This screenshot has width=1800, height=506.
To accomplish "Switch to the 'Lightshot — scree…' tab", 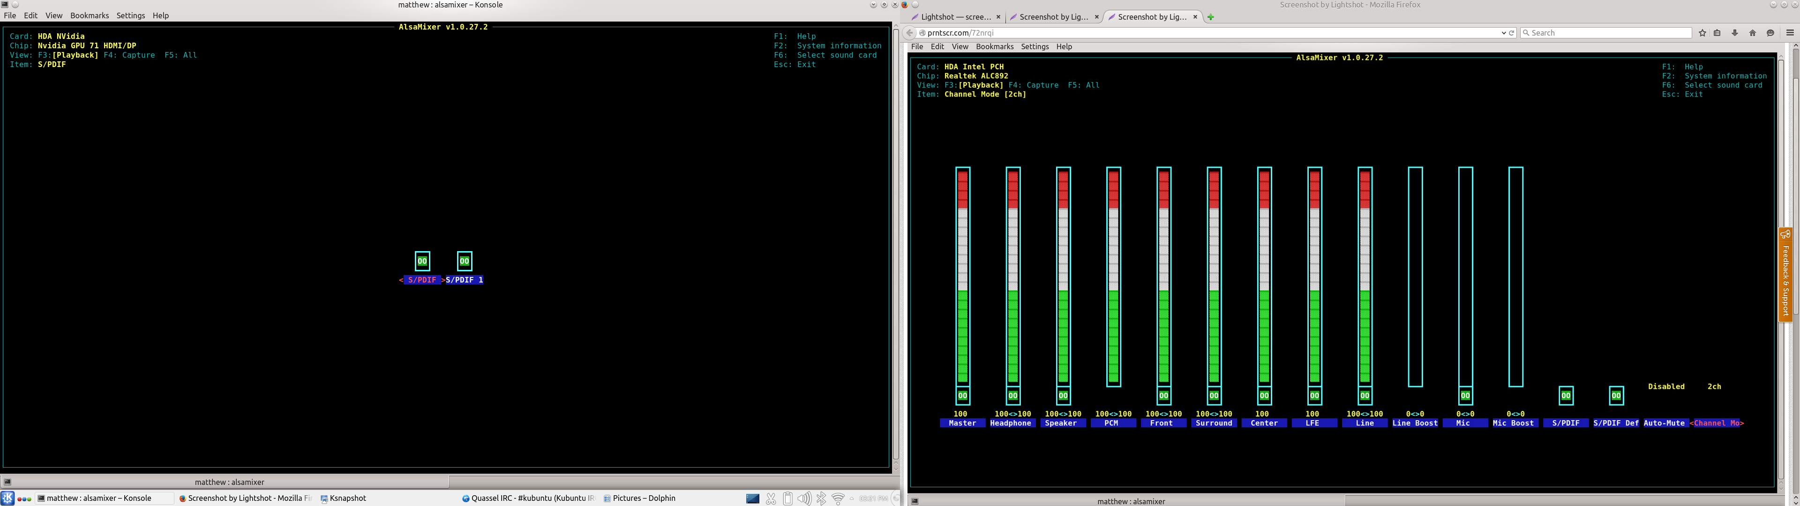I will coord(955,17).
